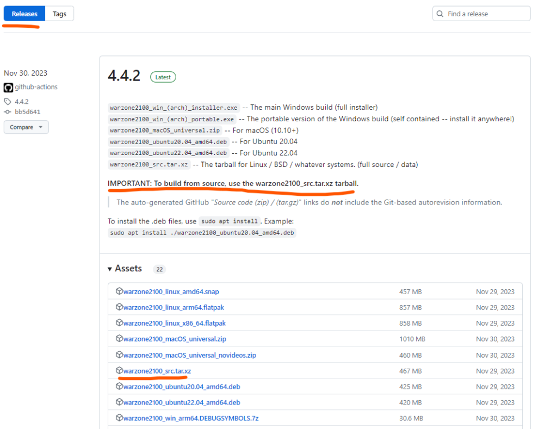557x429 pixels.
Task: Select the sudo apt install example command
Action: (x=202, y=233)
